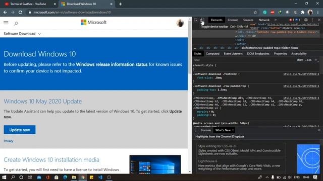Switch to the drawer Console tab

click(x=205, y=130)
